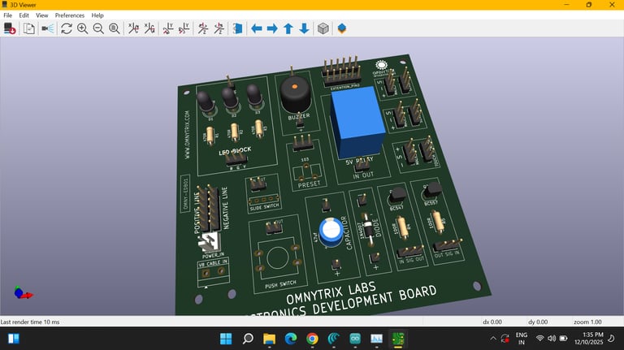624x350 pixels.
Task: Rotate board clockwise around Y axis
Action: (x=168, y=28)
